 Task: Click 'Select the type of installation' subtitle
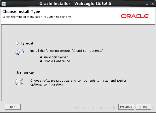[37, 17]
